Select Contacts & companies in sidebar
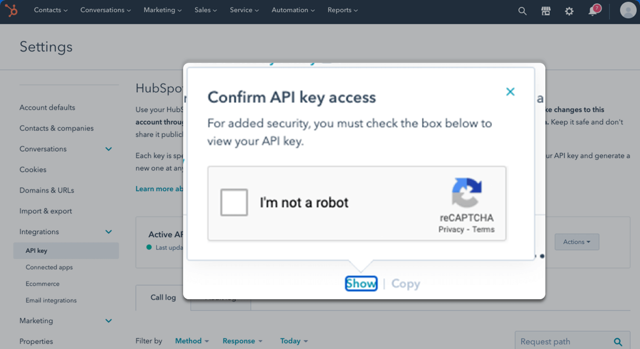This screenshot has width=640, height=349. click(56, 128)
